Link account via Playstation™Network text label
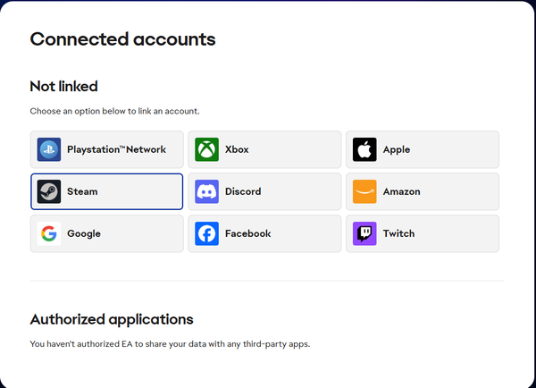This screenshot has width=536, height=388. coord(116,149)
